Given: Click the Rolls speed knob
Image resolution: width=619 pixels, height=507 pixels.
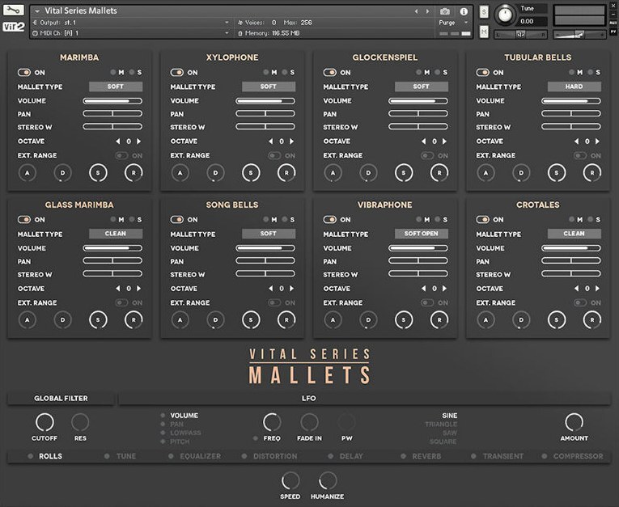Looking at the screenshot, I should [290, 481].
